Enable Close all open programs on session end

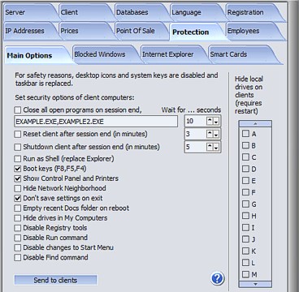click(18, 110)
